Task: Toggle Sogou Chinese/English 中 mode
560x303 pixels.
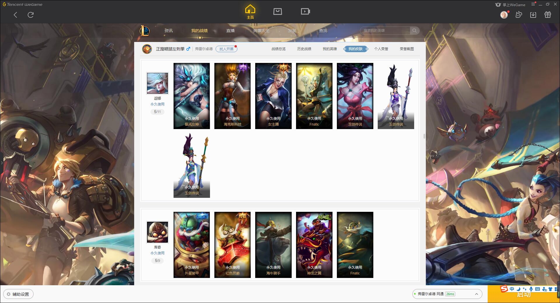Action: tap(512, 289)
